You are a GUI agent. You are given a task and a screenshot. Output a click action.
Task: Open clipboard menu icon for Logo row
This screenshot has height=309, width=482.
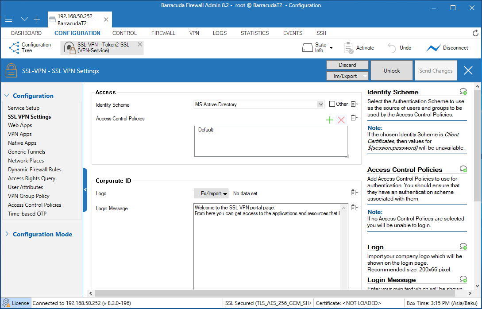[354, 193]
